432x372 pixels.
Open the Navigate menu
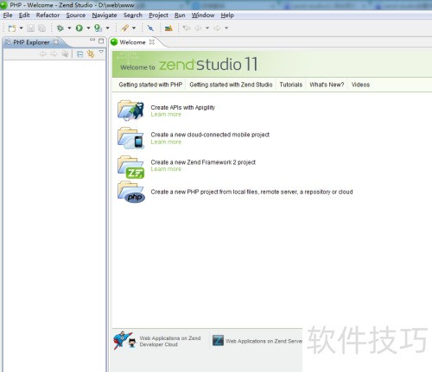(105, 16)
